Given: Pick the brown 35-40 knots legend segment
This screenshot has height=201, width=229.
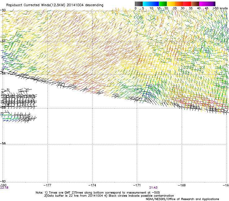Looking at the screenshot, I should point(195,4).
